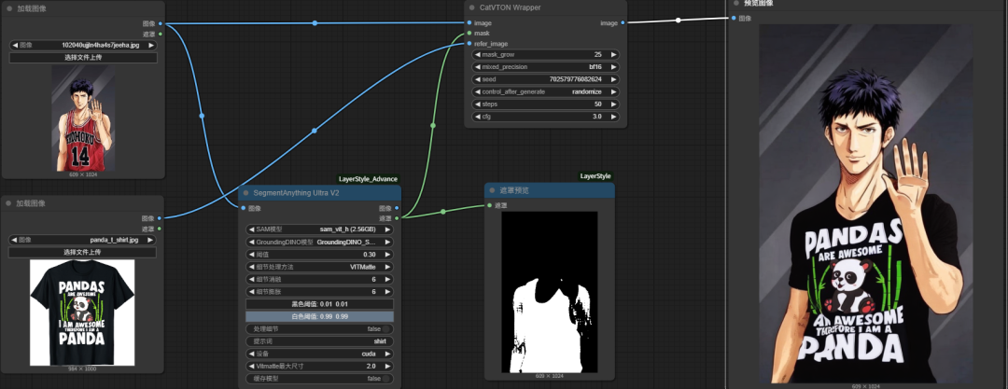Image resolution: width=1008 pixels, height=389 pixels.
Task: Increase cfg with its right arrow
Action: coord(613,117)
